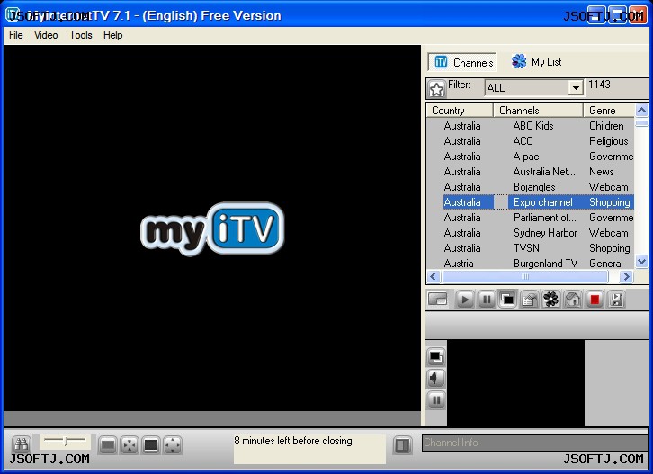
Task: Click the horizontal scroll right arrow
Action: [x=626, y=276]
